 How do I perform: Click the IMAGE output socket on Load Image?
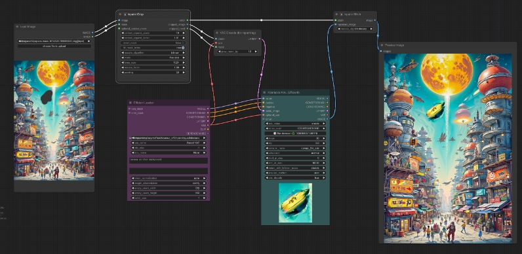92,33
